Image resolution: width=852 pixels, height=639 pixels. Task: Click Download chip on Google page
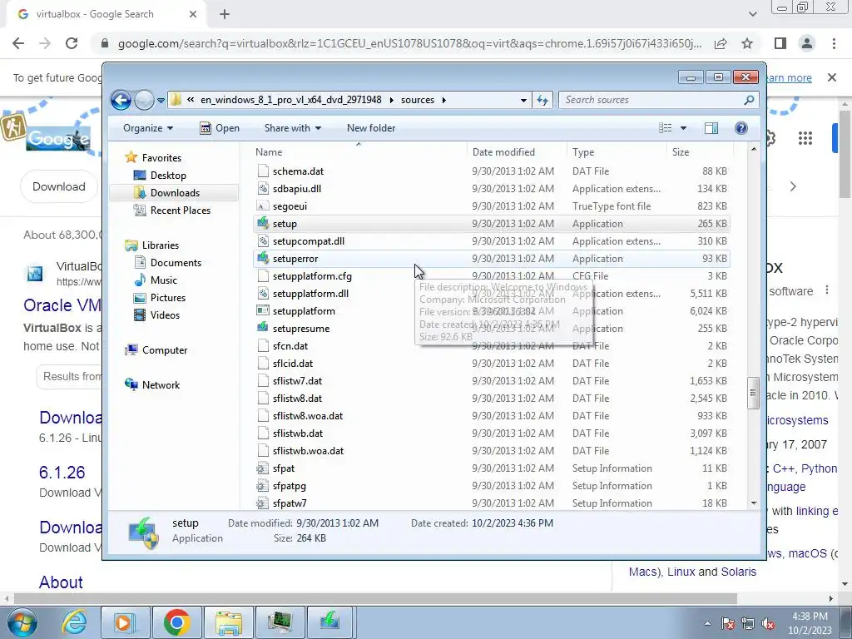pos(59,187)
